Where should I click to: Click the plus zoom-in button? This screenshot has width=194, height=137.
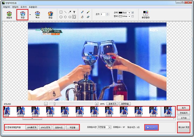[x=97, y=104]
